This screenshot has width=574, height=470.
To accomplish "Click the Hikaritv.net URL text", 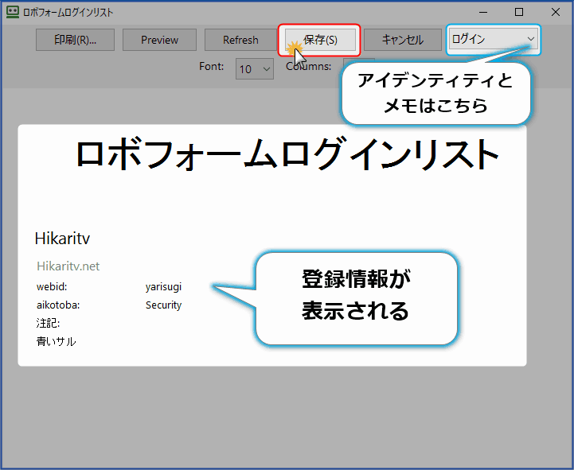I will [x=68, y=266].
